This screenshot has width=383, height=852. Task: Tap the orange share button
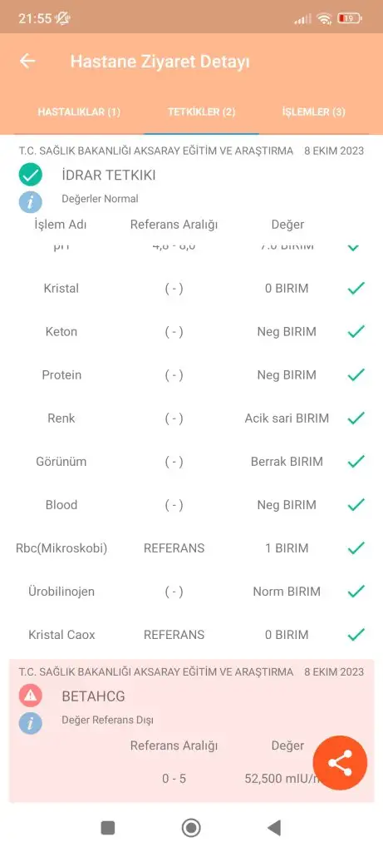(340, 763)
